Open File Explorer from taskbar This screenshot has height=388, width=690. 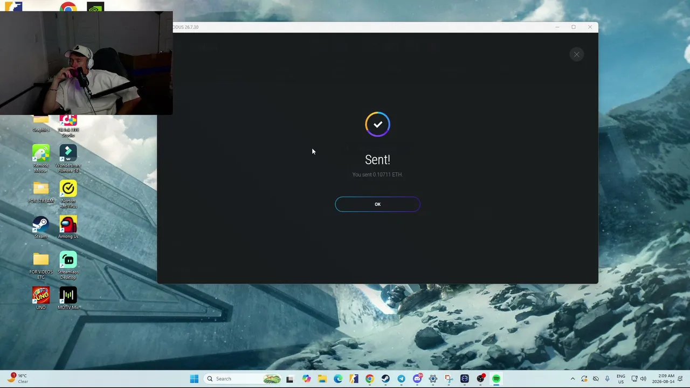322,379
